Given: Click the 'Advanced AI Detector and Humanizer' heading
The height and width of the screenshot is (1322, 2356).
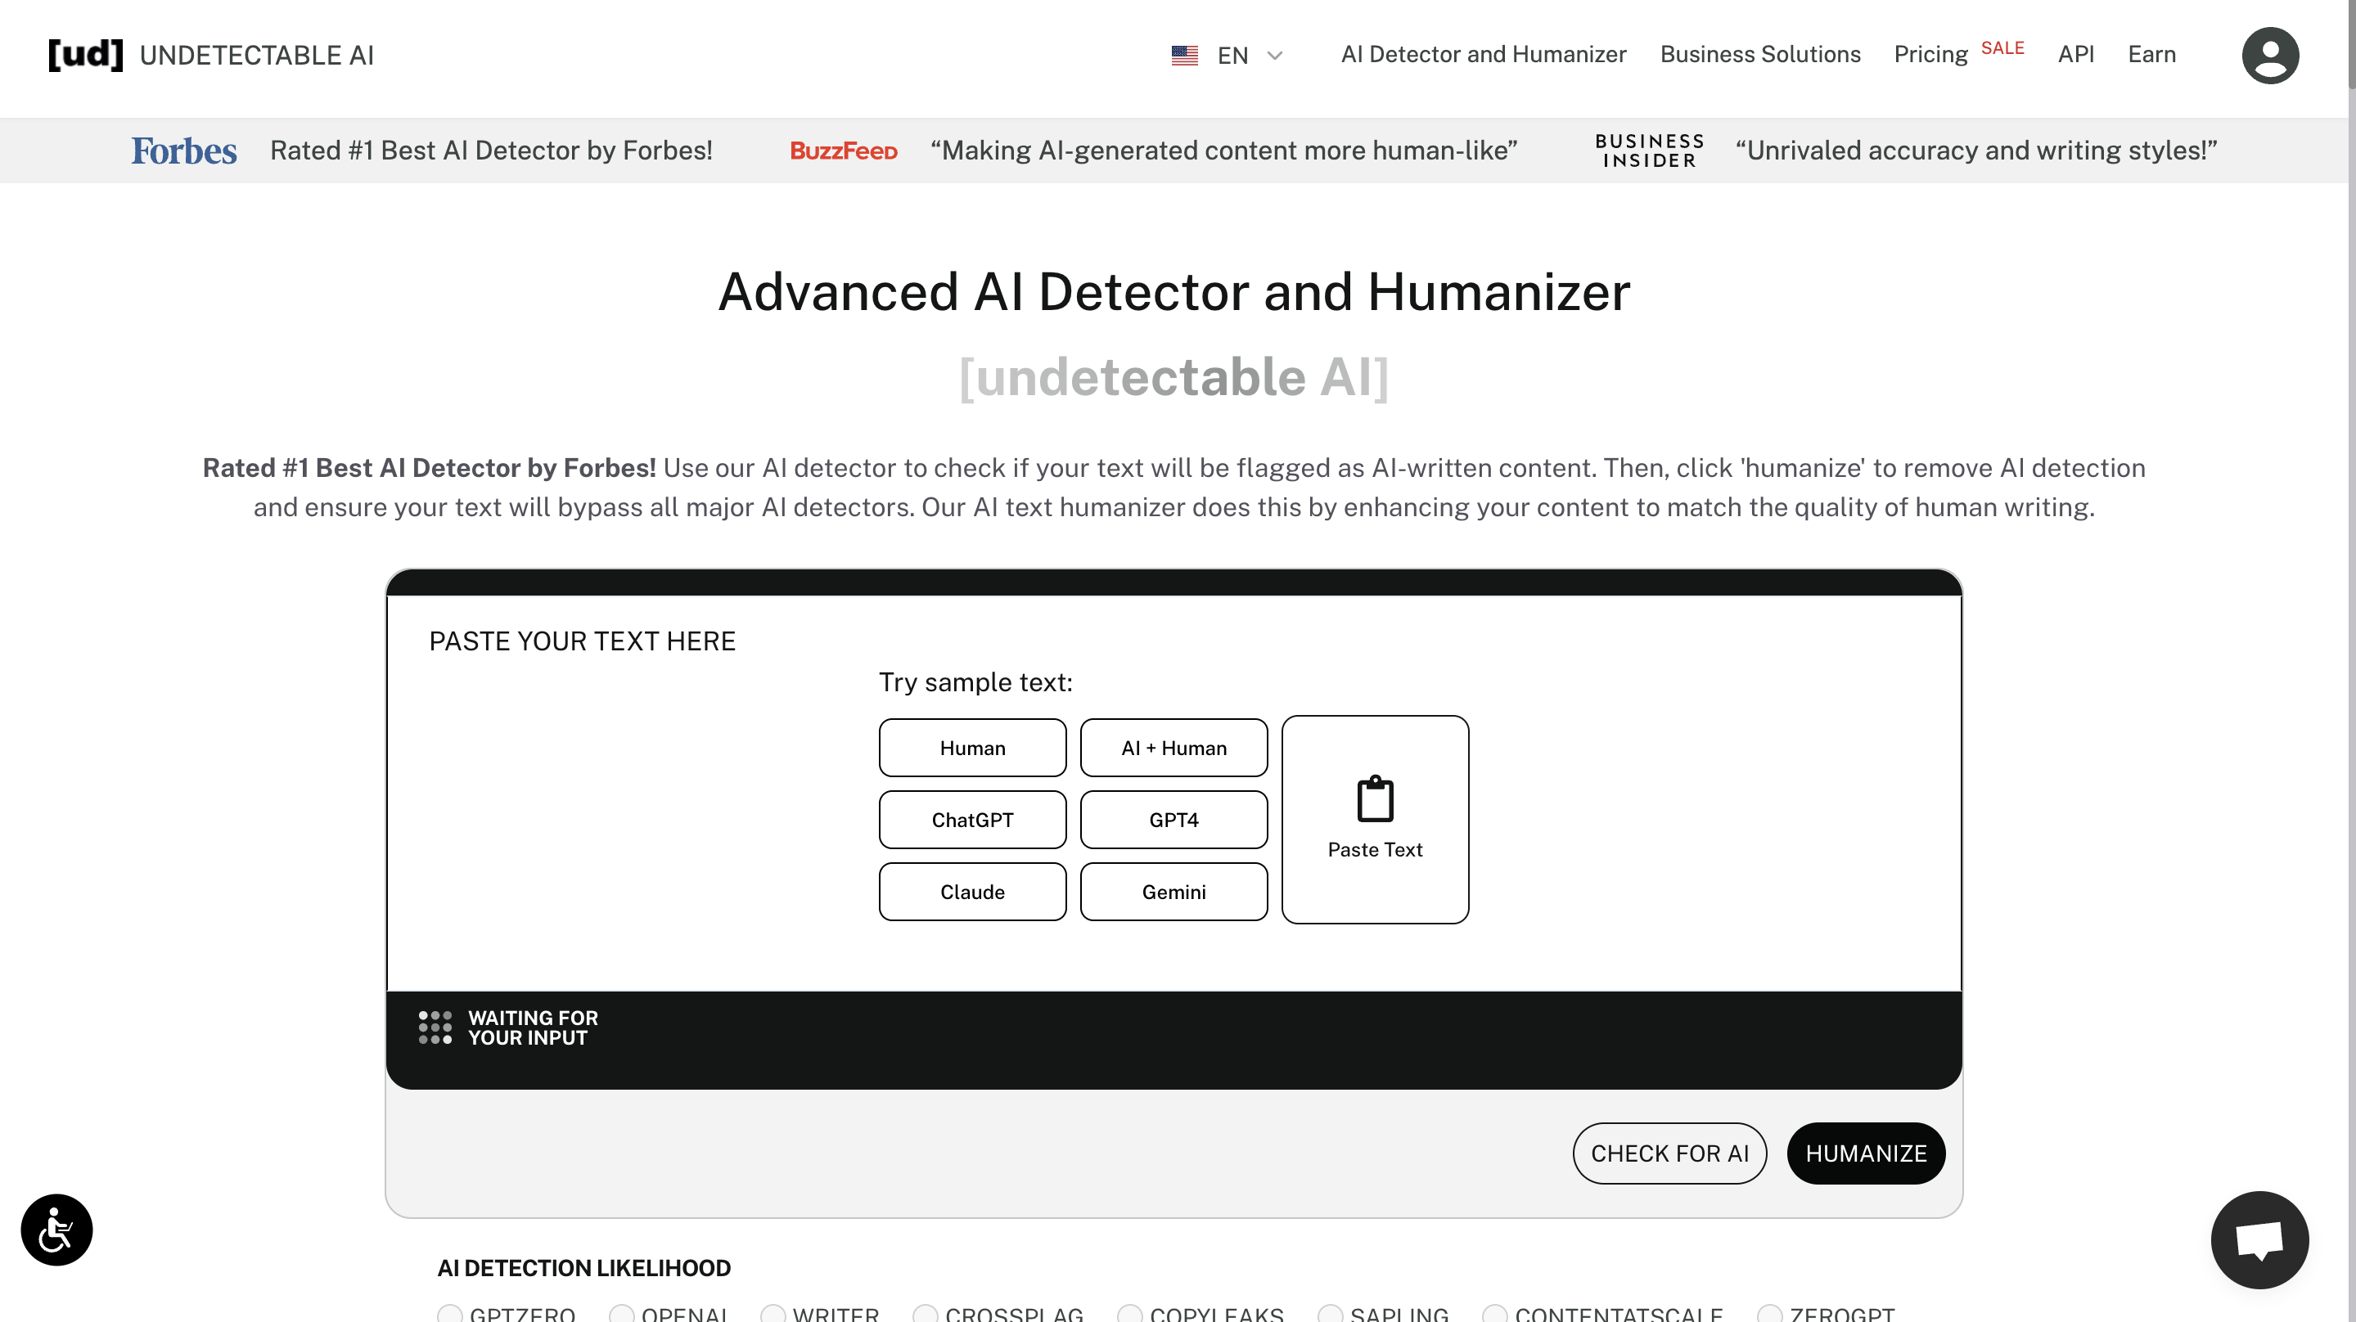Looking at the screenshot, I should [x=1173, y=292].
